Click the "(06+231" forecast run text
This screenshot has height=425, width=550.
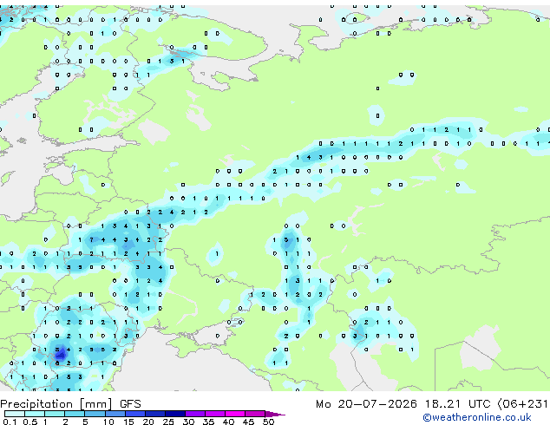click(522, 404)
